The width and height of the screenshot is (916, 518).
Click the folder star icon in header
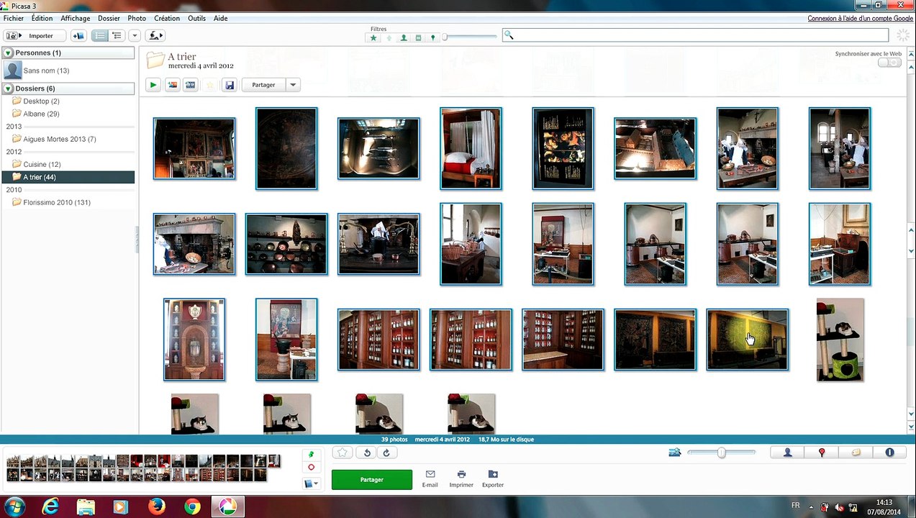click(210, 85)
